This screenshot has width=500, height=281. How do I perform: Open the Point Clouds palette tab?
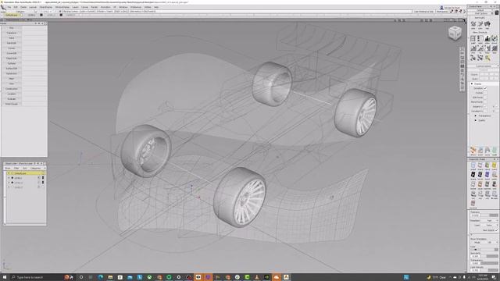[x=12, y=104]
